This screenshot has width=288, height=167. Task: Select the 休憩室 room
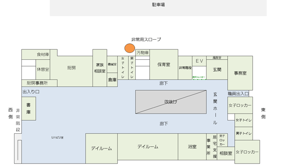tap(43, 70)
